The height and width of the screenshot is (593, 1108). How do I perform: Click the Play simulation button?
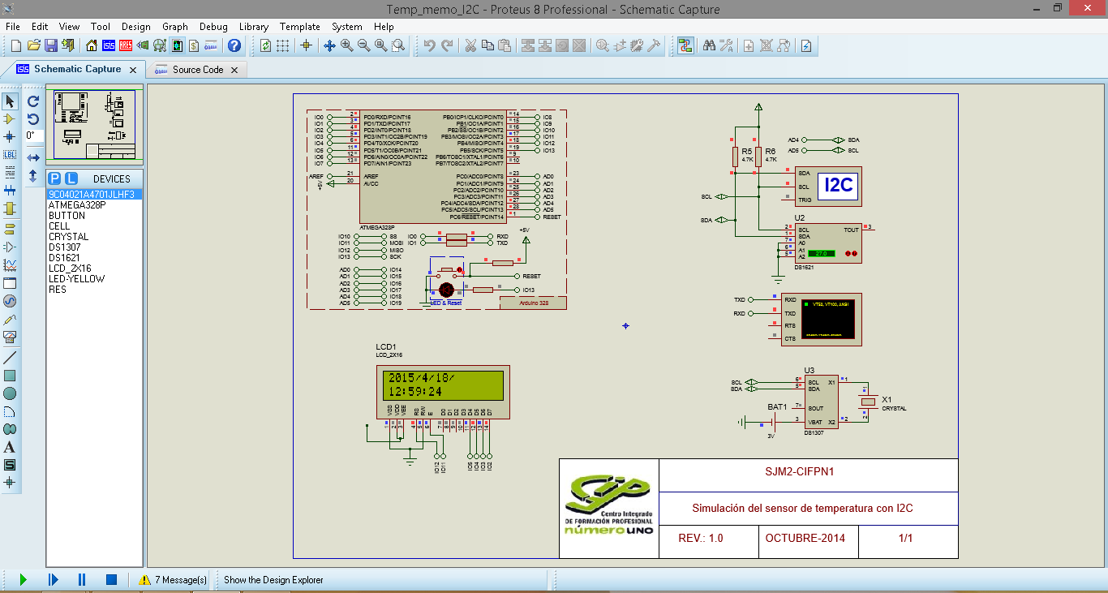[23, 580]
